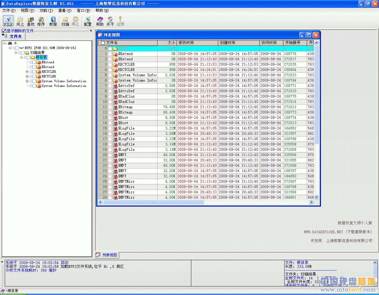Tick the checkbox for $Bitmap row 11
Image resolution: width=379 pixels, height=295 pixels.
click(x=110, y=107)
